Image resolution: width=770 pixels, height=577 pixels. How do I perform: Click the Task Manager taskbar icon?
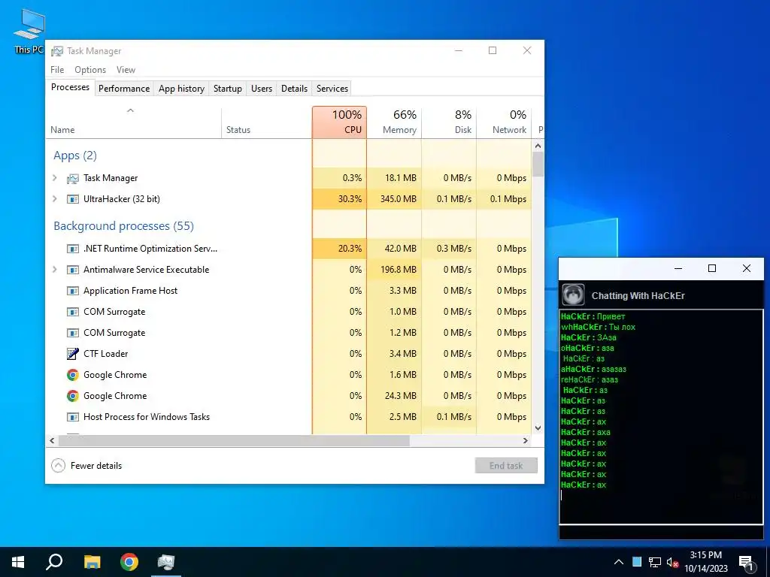(166, 562)
